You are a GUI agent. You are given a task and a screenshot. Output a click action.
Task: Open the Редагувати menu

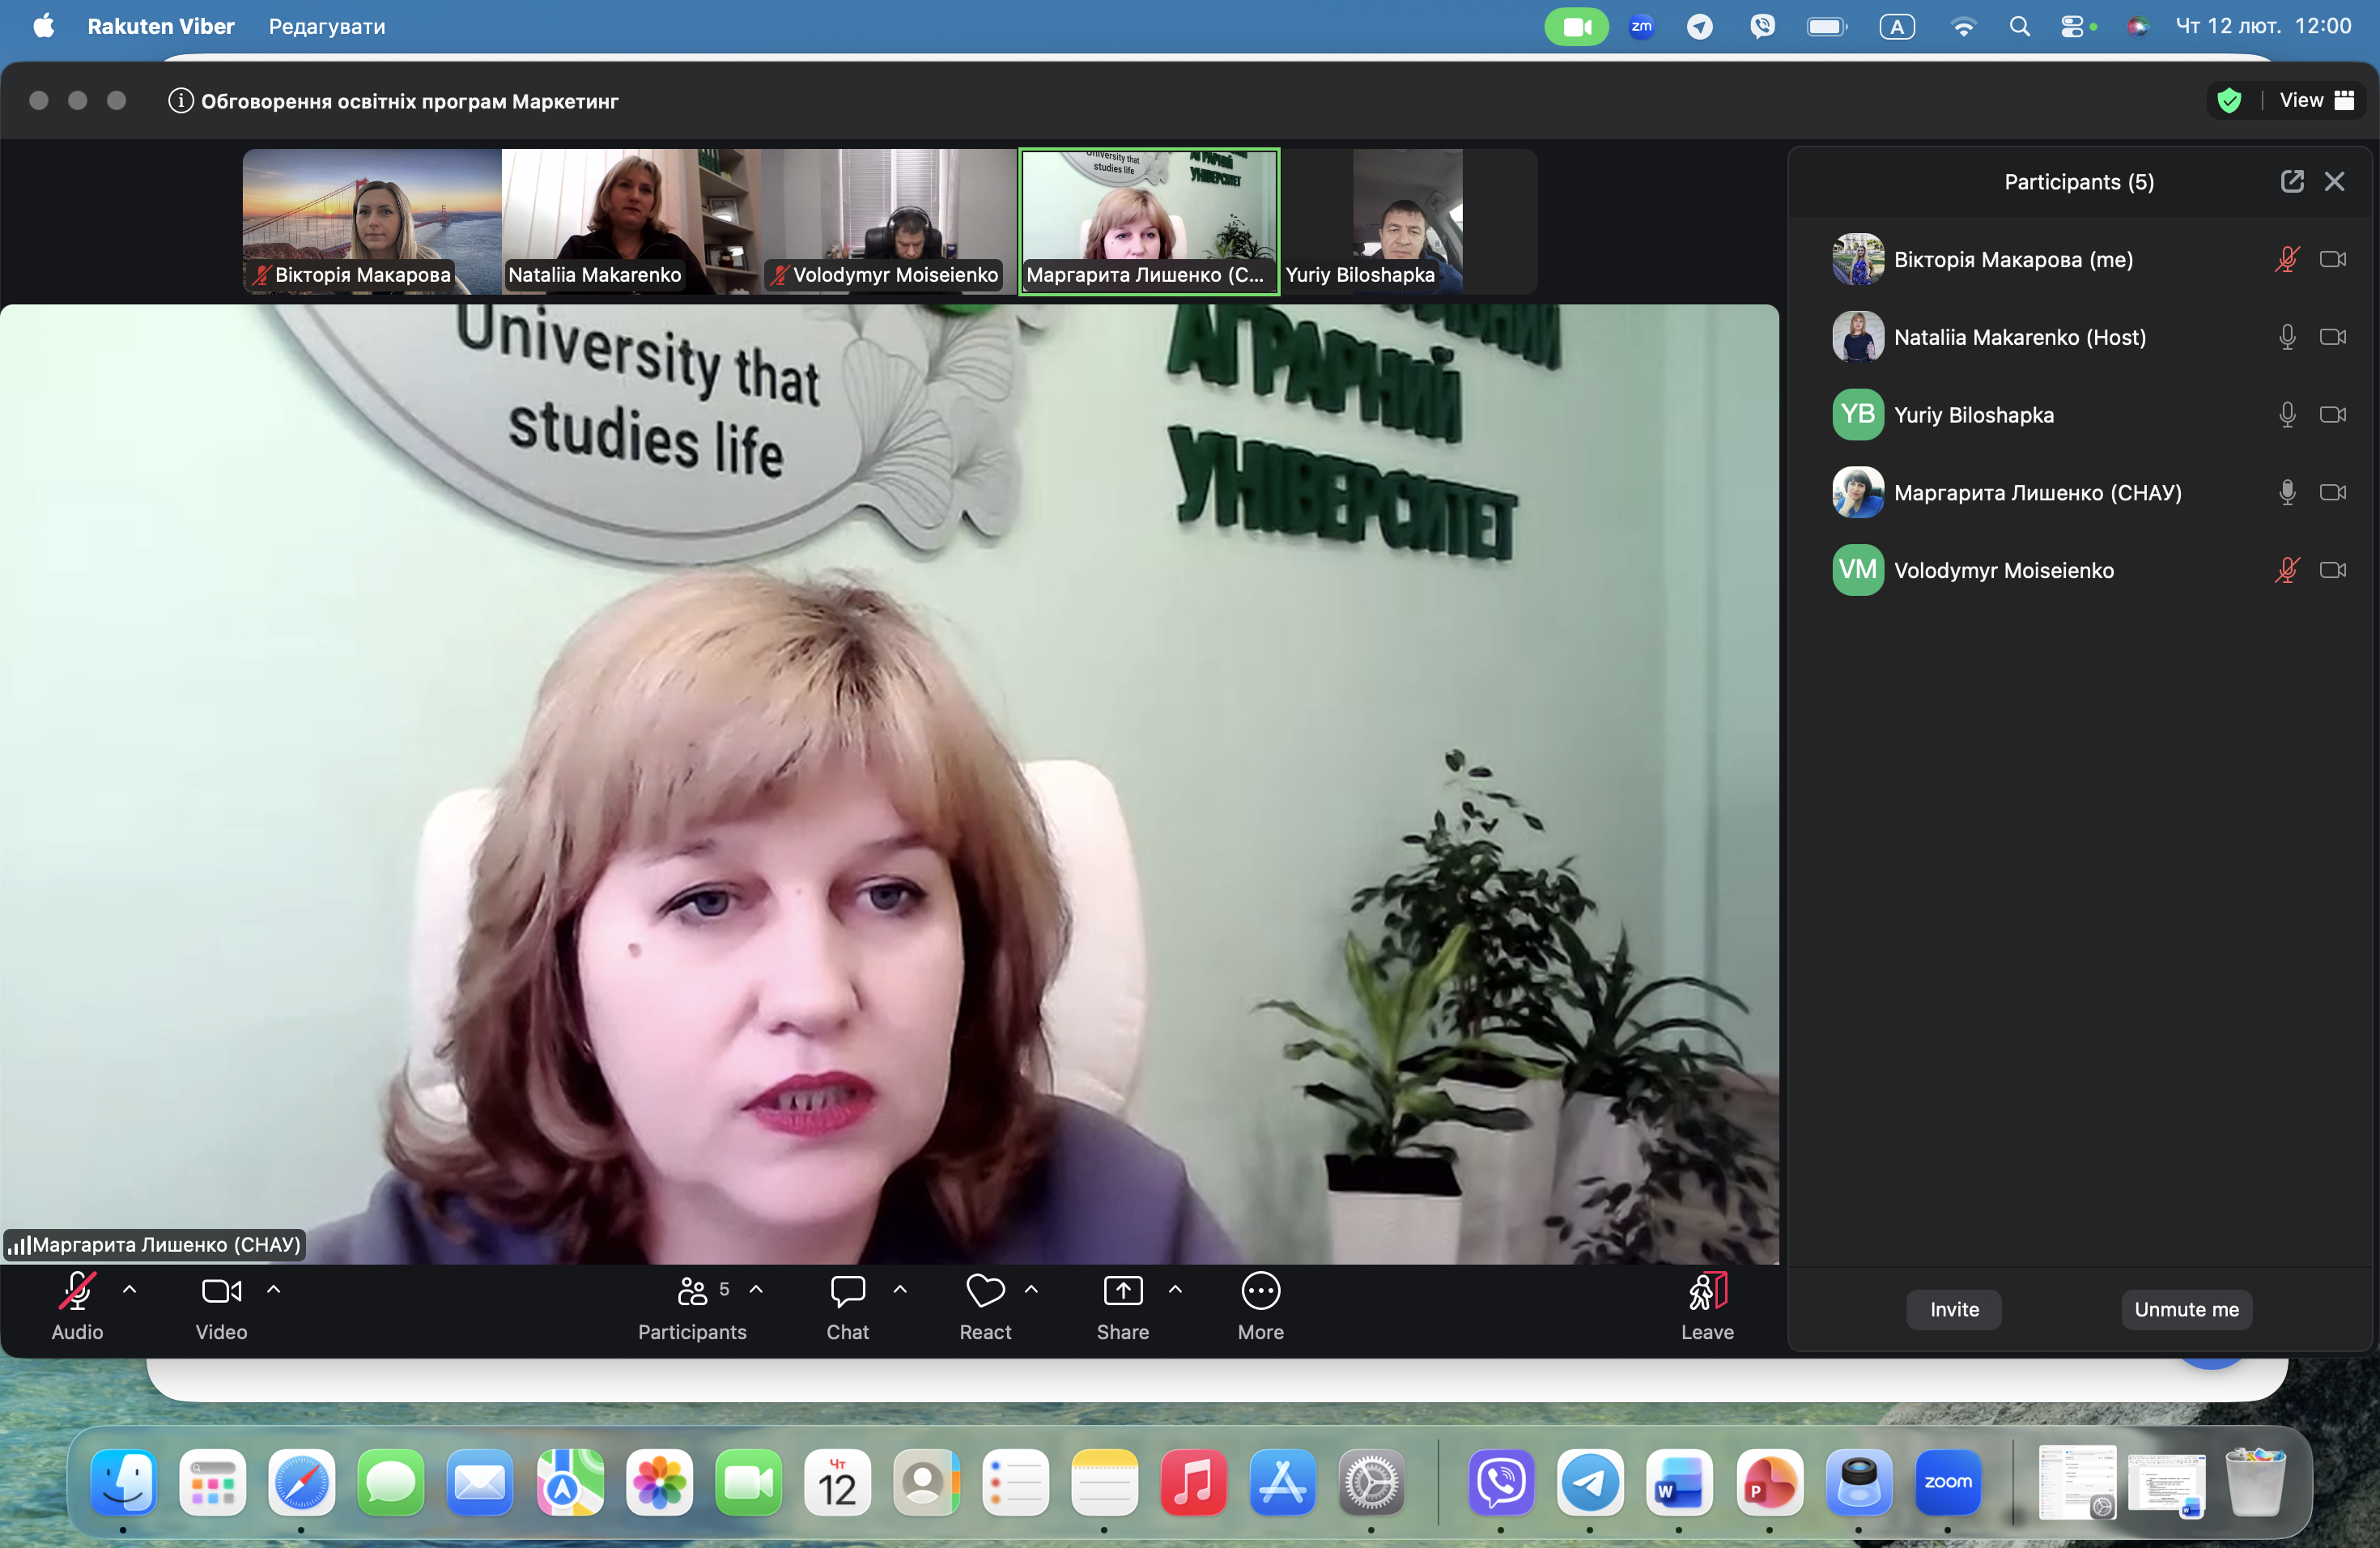[326, 26]
